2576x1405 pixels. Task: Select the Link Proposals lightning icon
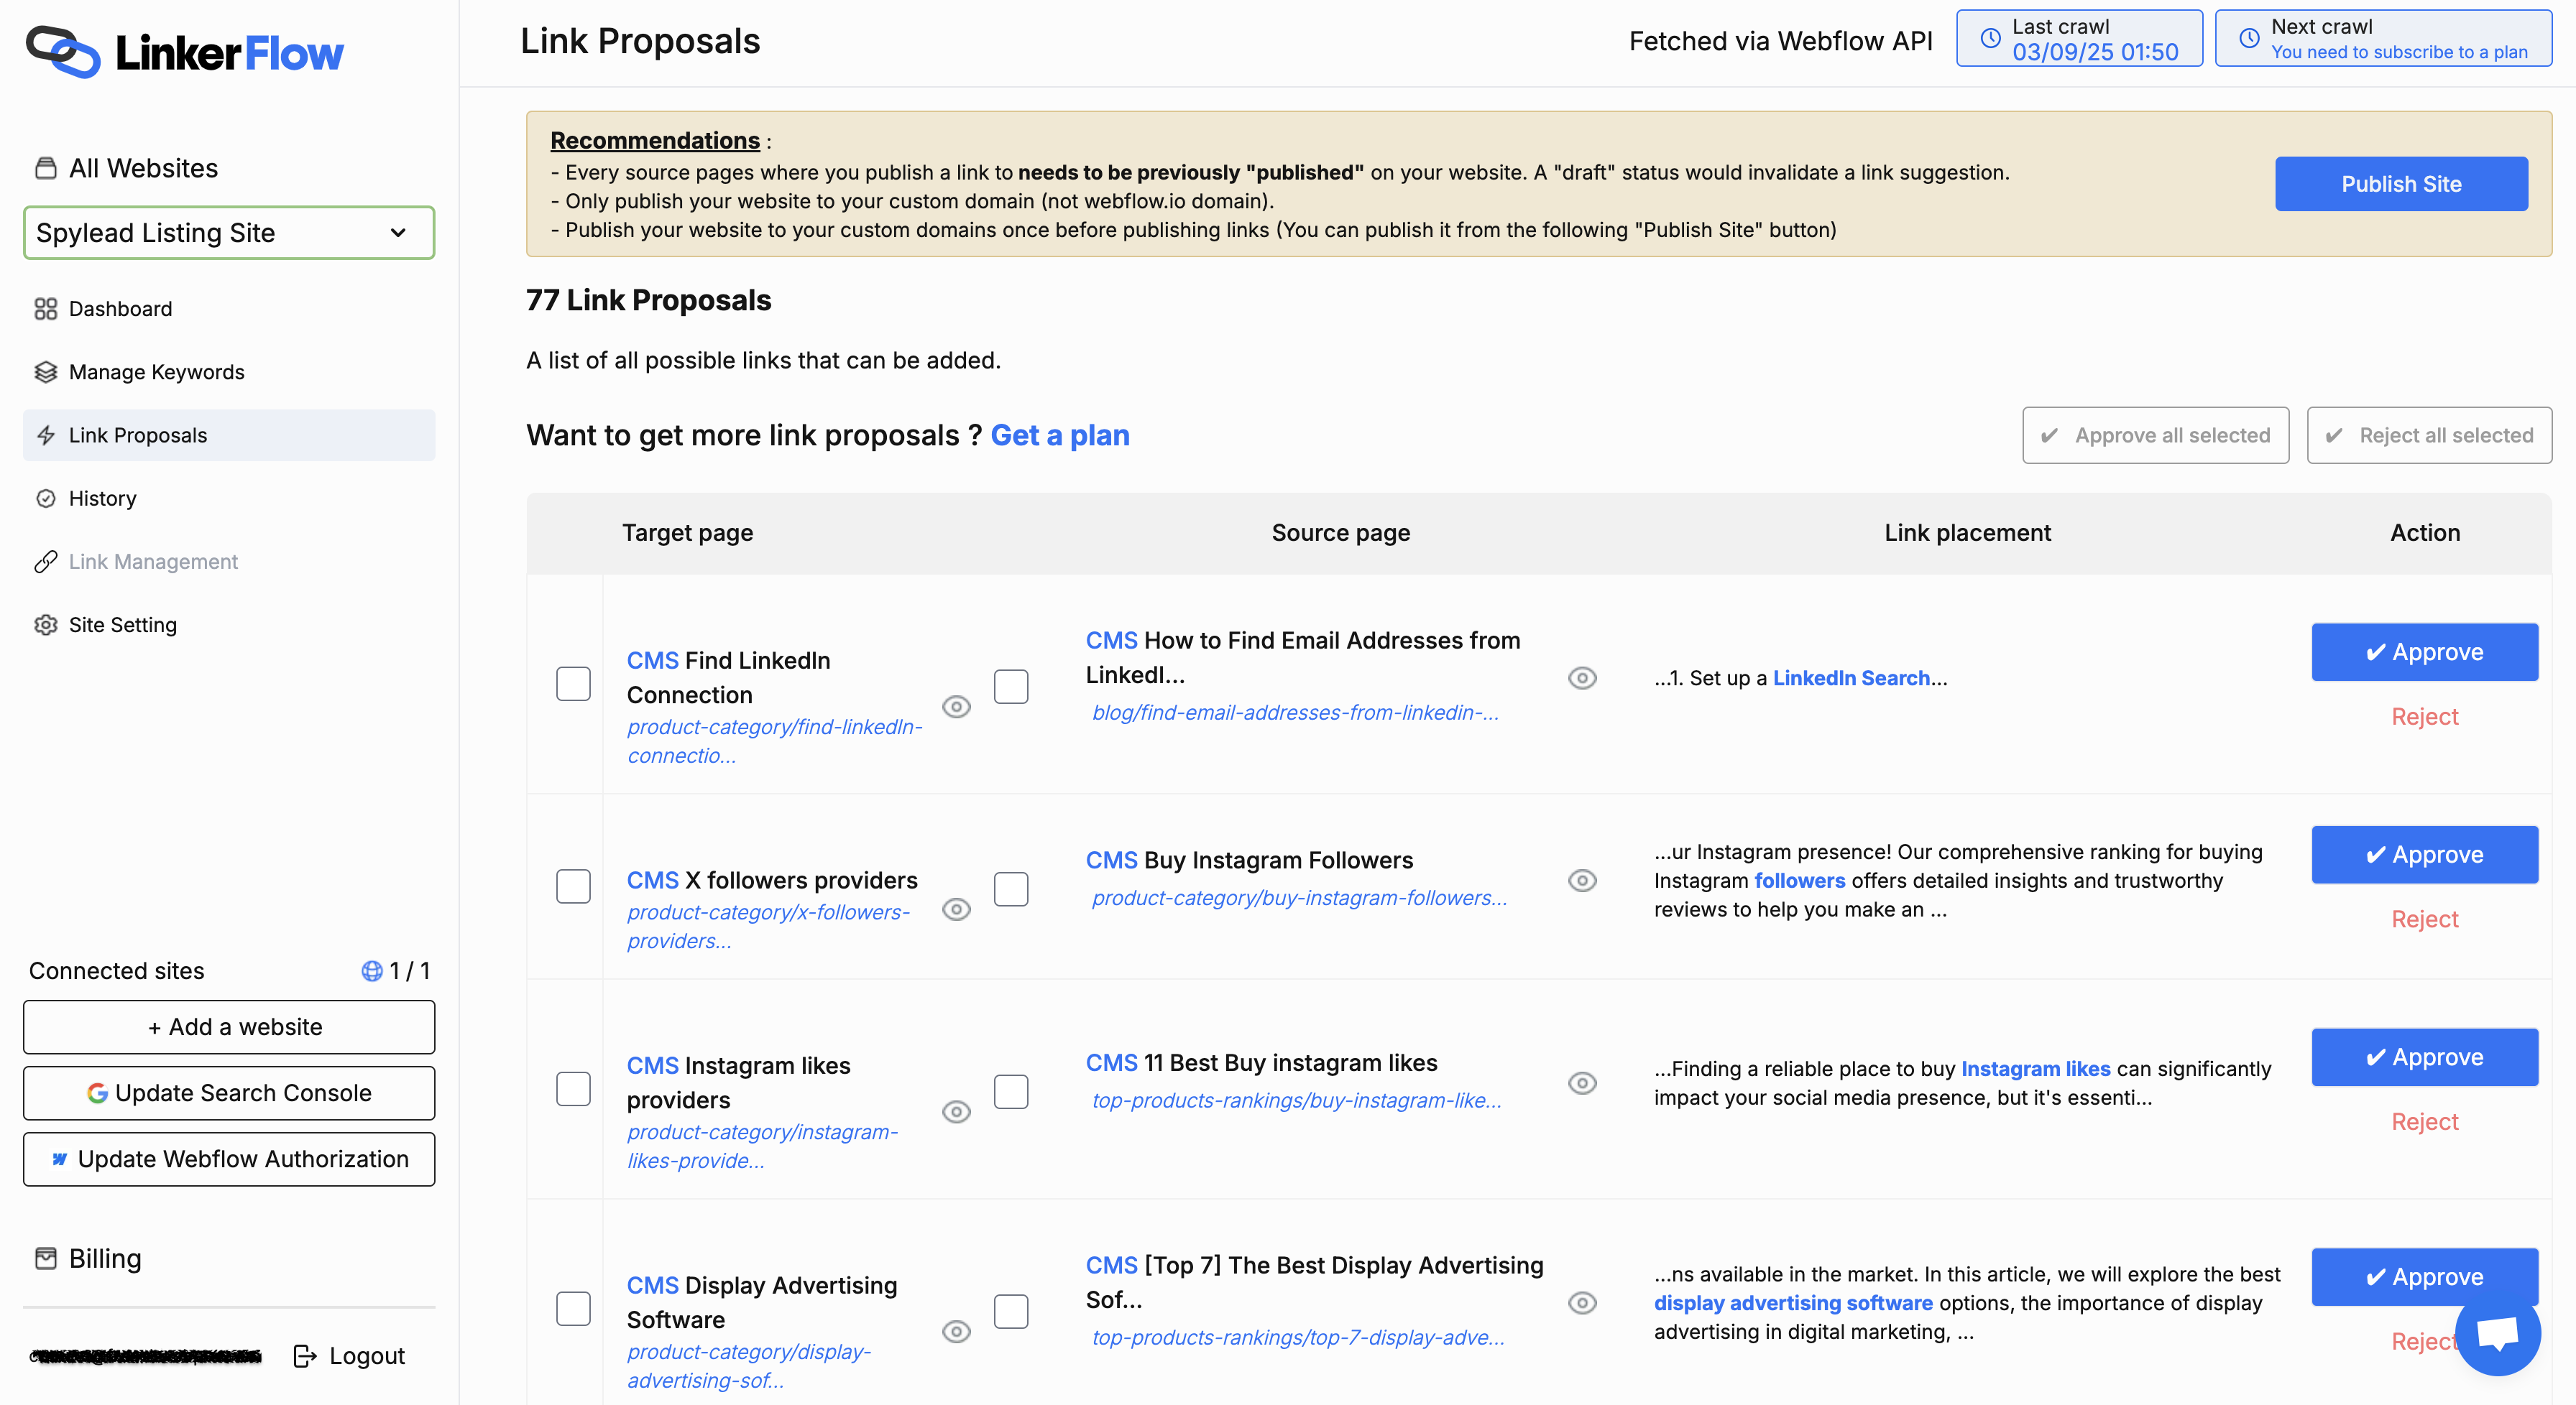tap(46, 435)
